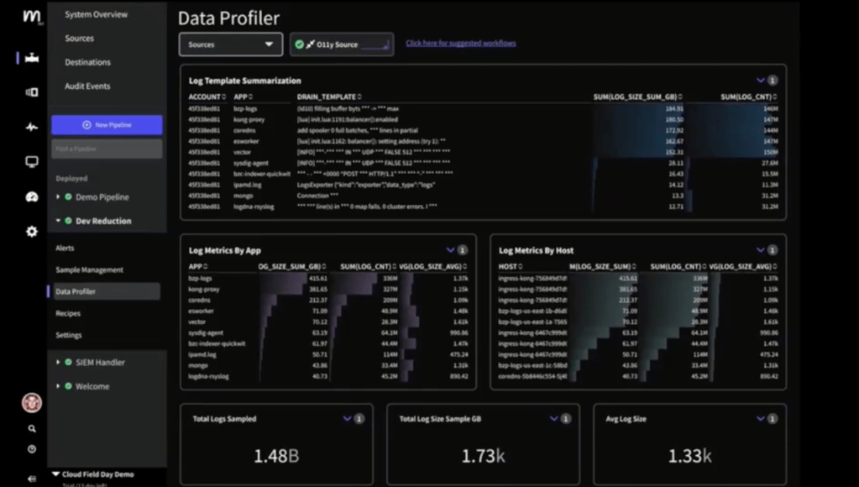The height and width of the screenshot is (487, 859).
Task: Expand the SIEM Handler pipeline
Action: coord(58,363)
